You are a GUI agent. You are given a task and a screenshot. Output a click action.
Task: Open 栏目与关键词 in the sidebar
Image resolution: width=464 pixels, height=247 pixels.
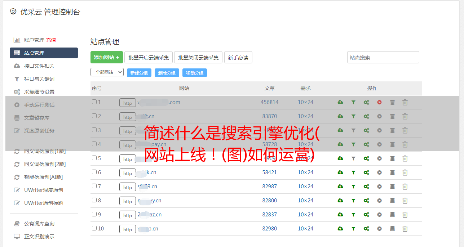coord(39,79)
